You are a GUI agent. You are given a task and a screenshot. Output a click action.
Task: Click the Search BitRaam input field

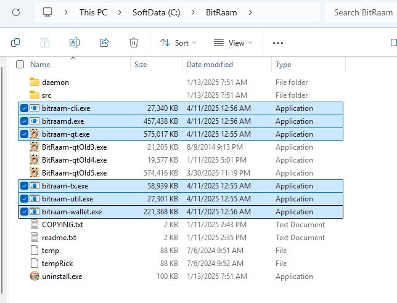[x=361, y=12]
